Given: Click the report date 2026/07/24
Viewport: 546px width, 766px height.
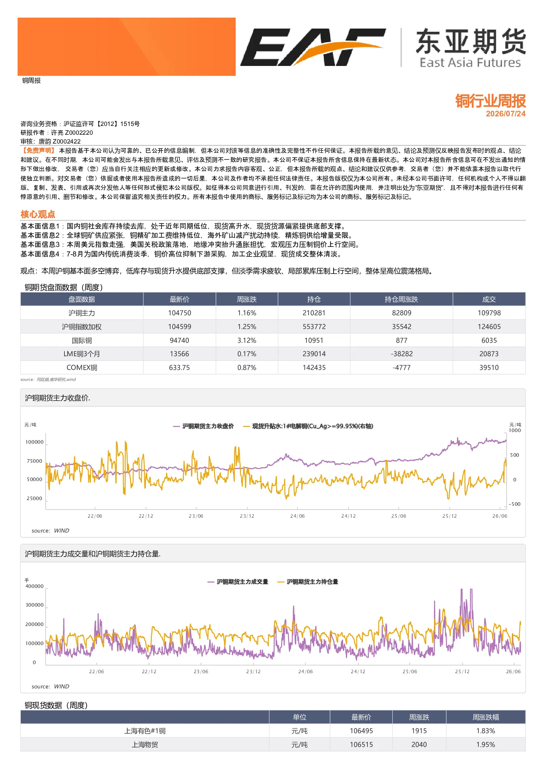Looking at the screenshot, I should tap(505, 114).
